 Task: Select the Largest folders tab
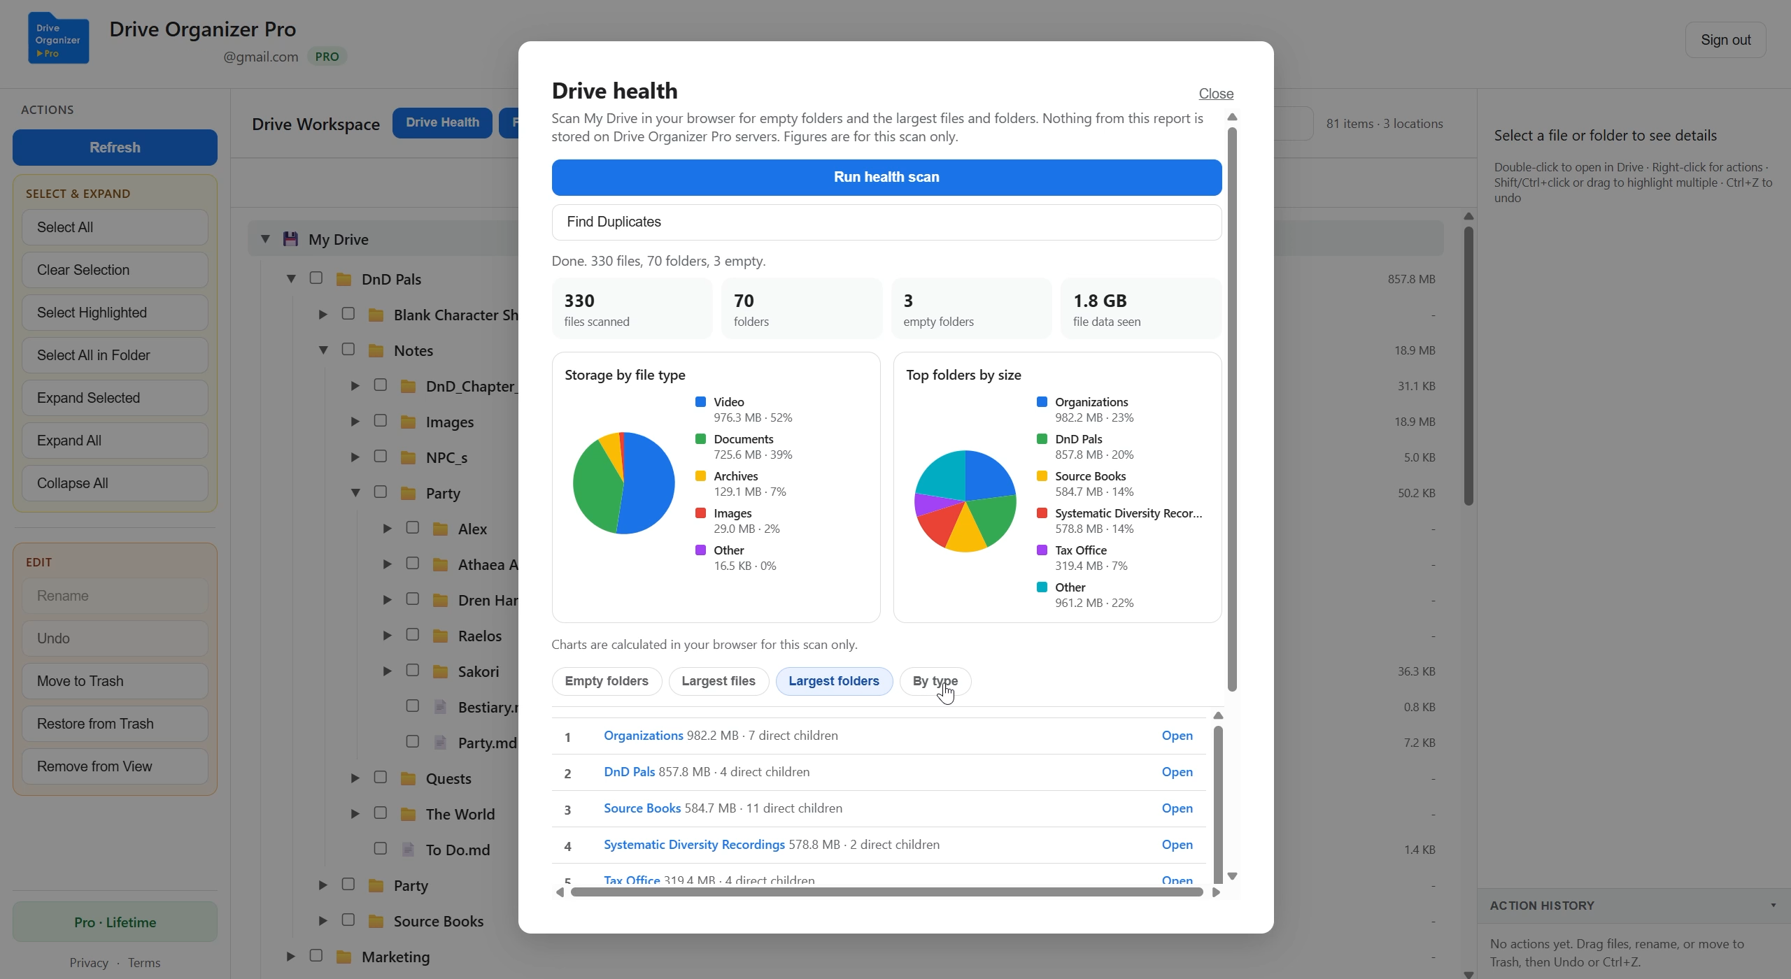pos(834,681)
